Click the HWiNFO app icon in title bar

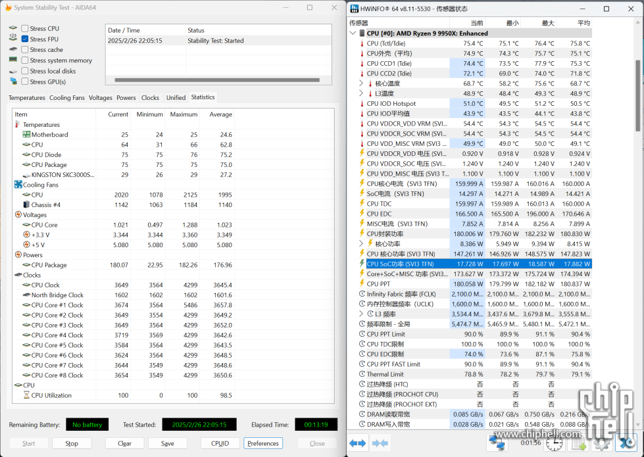tap(355, 8)
